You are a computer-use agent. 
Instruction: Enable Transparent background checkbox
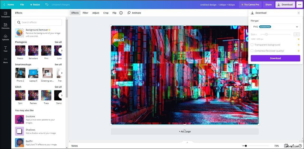(252, 45)
